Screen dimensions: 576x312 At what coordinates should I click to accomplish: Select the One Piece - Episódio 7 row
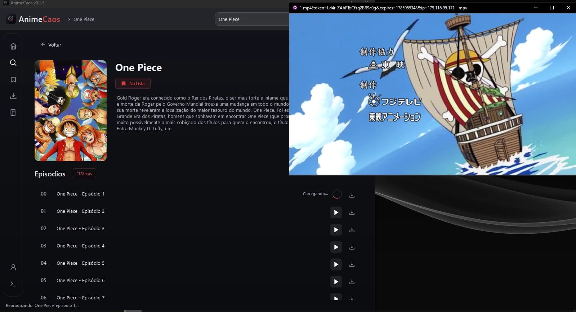coord(198,296)
